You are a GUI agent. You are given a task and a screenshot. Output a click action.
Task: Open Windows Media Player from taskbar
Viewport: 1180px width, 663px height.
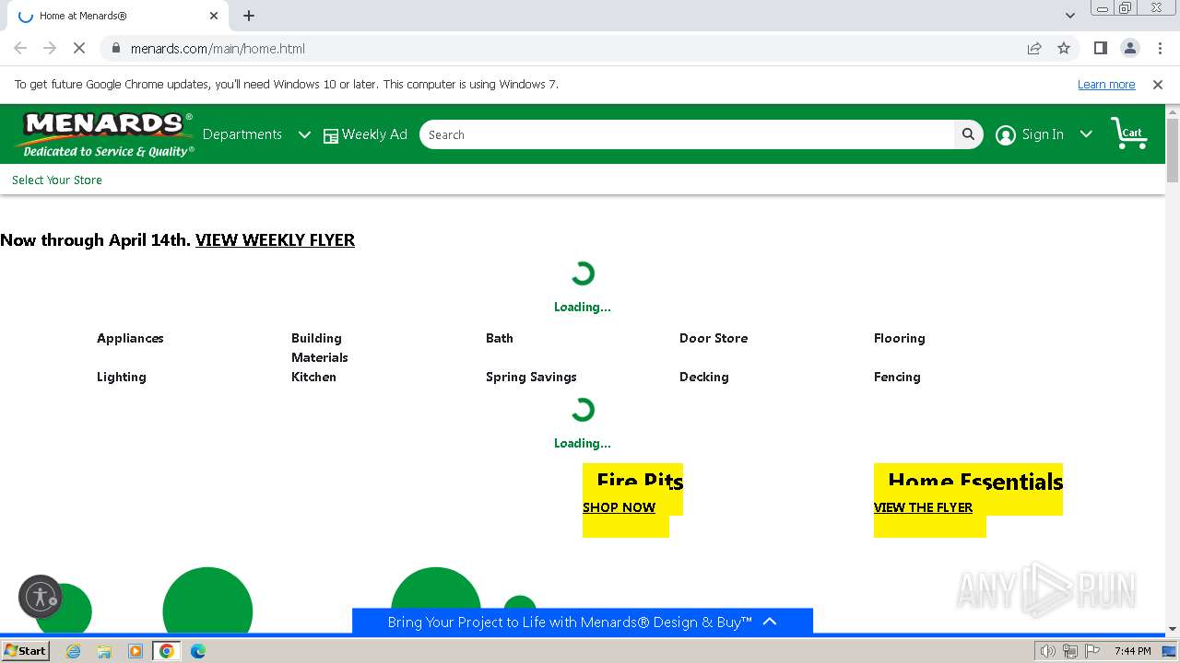click(136, 651)
